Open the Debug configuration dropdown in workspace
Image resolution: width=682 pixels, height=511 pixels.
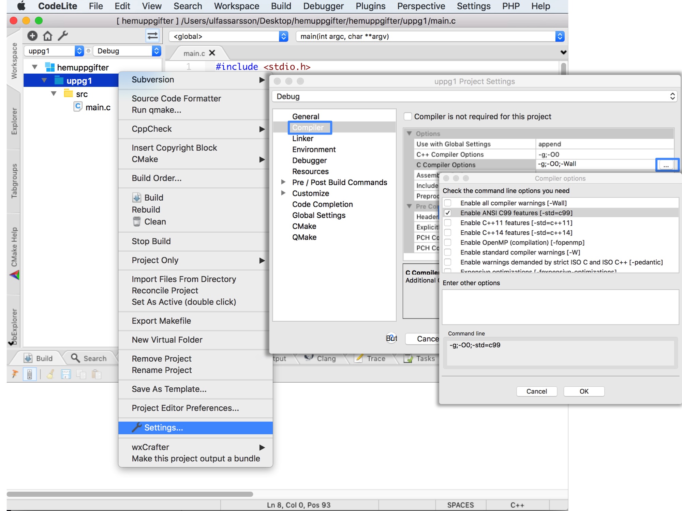(127, 51)
